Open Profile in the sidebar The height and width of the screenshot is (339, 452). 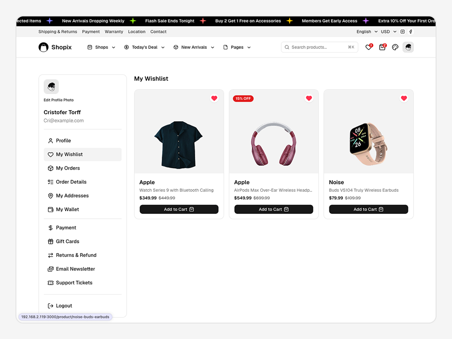click(x=83, y=141)
